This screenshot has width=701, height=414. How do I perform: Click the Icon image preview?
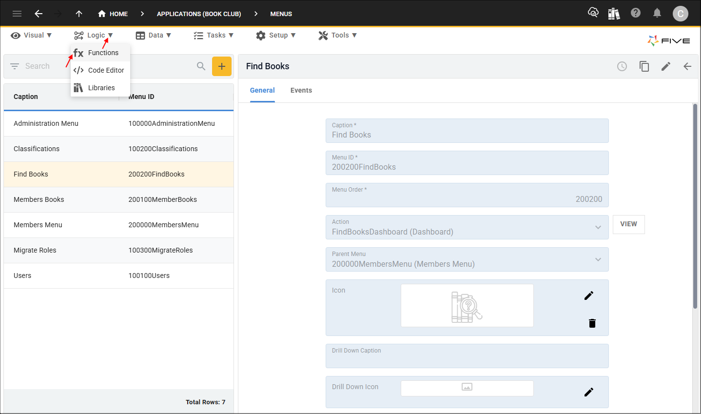pyautogui.click(x=467, y=305)
